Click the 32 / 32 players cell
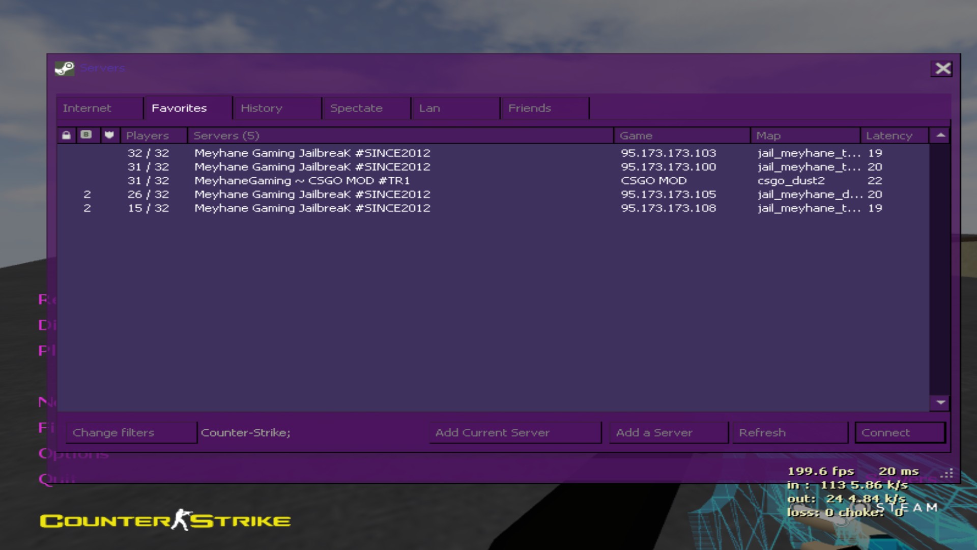Image resolution: width=977 pixels, height=550 pixels. (148, 153)
